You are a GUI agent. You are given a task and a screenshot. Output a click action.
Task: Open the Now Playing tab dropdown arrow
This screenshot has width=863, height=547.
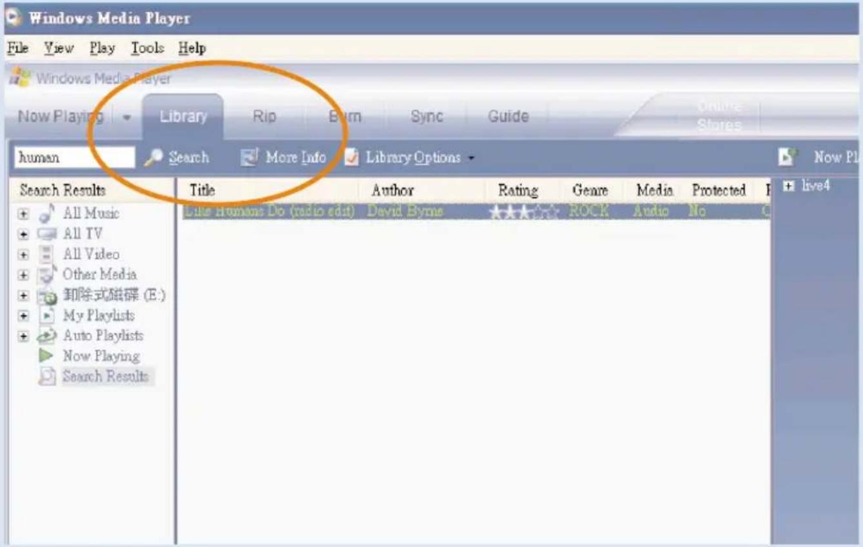click(x=127, y=118)
